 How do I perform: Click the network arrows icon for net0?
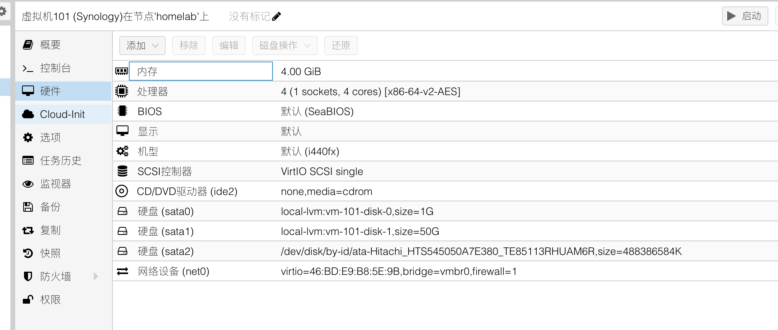click(x=122, y=271)
